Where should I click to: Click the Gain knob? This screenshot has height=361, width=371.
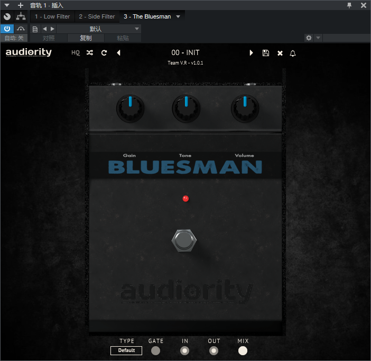pyautogui.click(x=130, y=109)
